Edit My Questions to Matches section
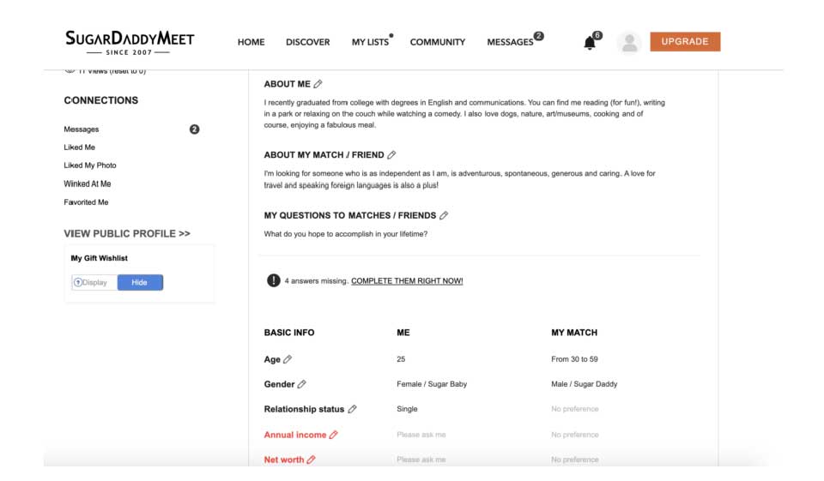 tap(444, 216)
